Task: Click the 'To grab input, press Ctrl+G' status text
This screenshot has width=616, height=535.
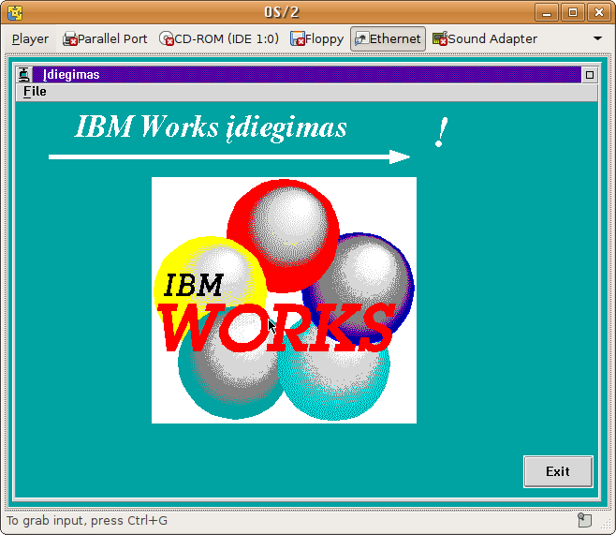Action: click(x=87, y=520)
